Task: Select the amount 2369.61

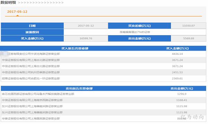Action: (177, 79)
